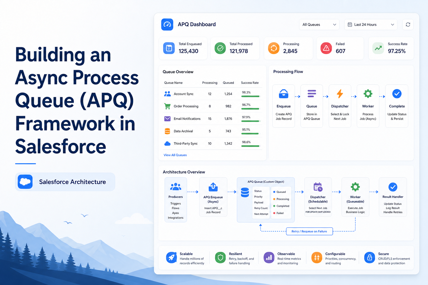The height and width of the screenshot is (285, 428).
Task: Click the Retry / Requeue on Failure button
Action: (x=309, y=231)
